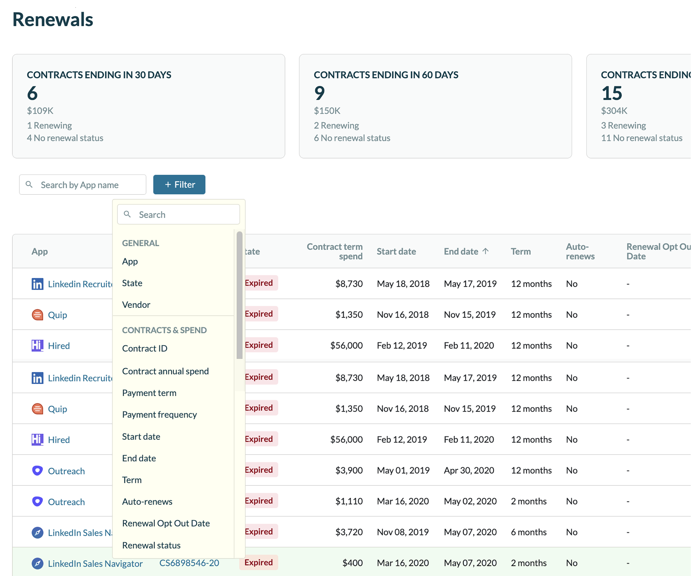This screenshot has height=576, width=697.
Task: Click the LinkedIn Sales Navigator compass icon
Action: click(x=37, y=564)
